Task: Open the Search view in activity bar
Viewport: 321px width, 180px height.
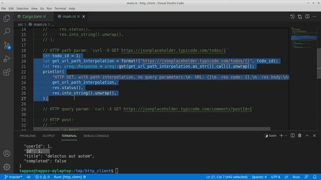Action: [7, 31]
